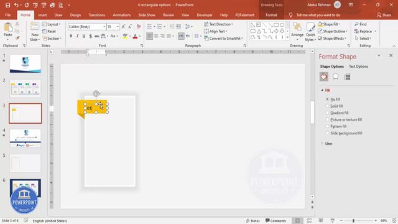
Task: Switch to Reading view in the status bar
Action: 321,221
